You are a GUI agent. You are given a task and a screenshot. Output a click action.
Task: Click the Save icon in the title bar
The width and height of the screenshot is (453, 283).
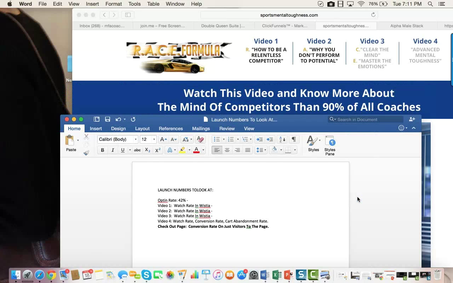[108, 120]
